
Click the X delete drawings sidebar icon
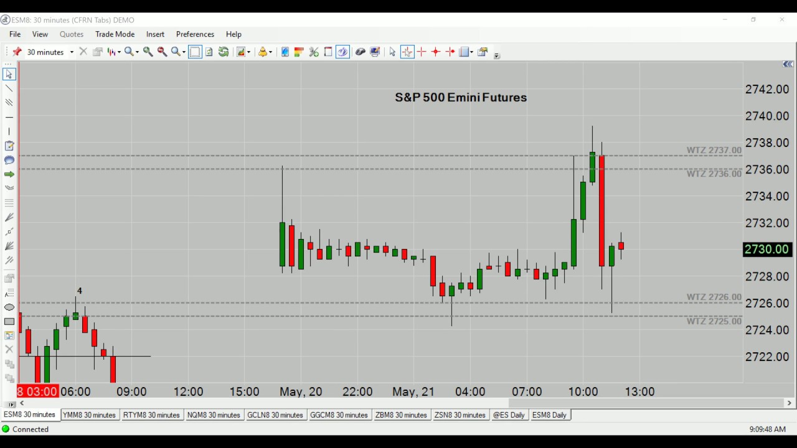9,350
